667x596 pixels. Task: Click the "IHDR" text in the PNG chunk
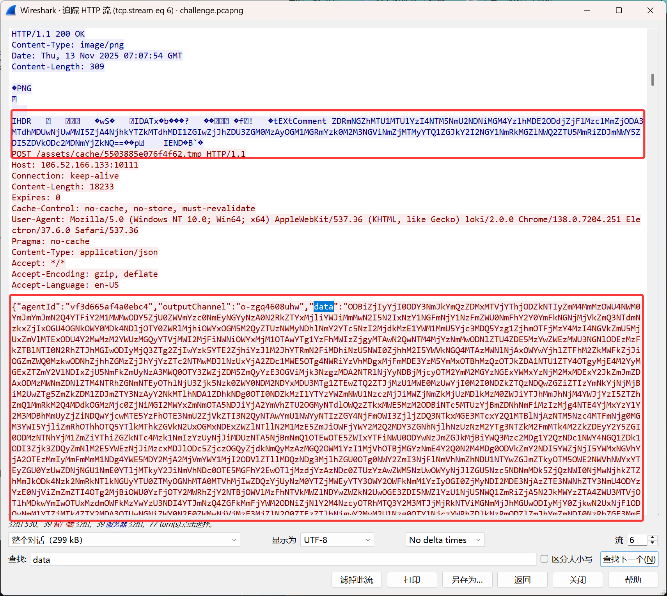tap(21, 121)
